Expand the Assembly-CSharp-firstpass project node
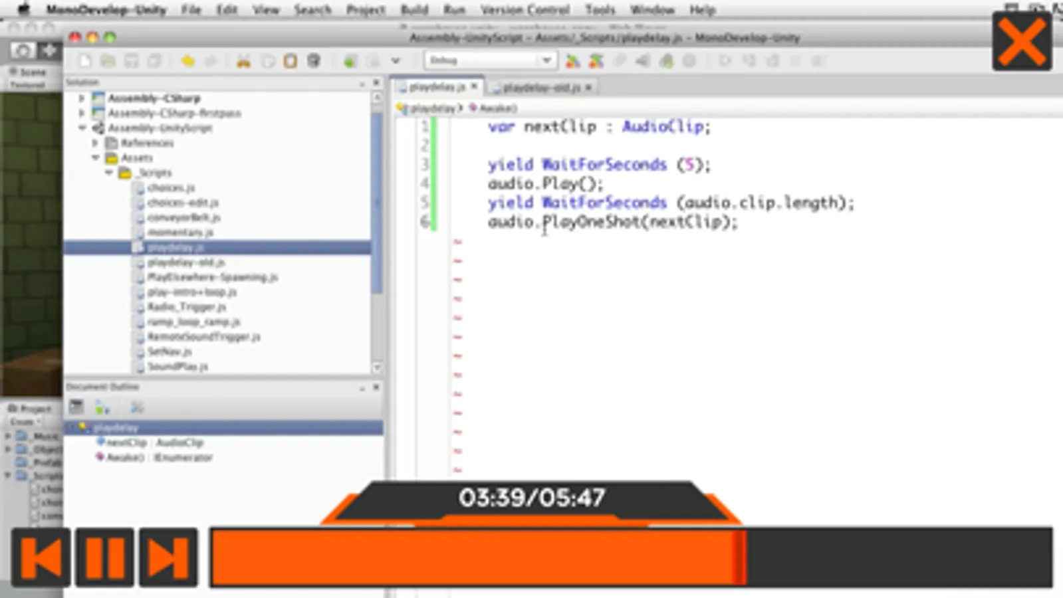This screenshot has height=598, width=1063. click(x=82, y=113)
